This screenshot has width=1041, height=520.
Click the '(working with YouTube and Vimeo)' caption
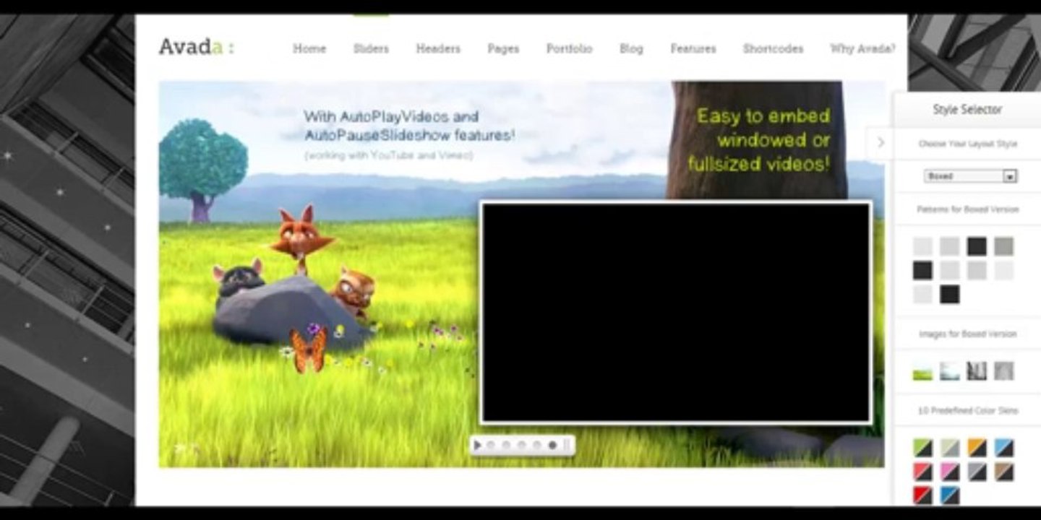[388, 155]
